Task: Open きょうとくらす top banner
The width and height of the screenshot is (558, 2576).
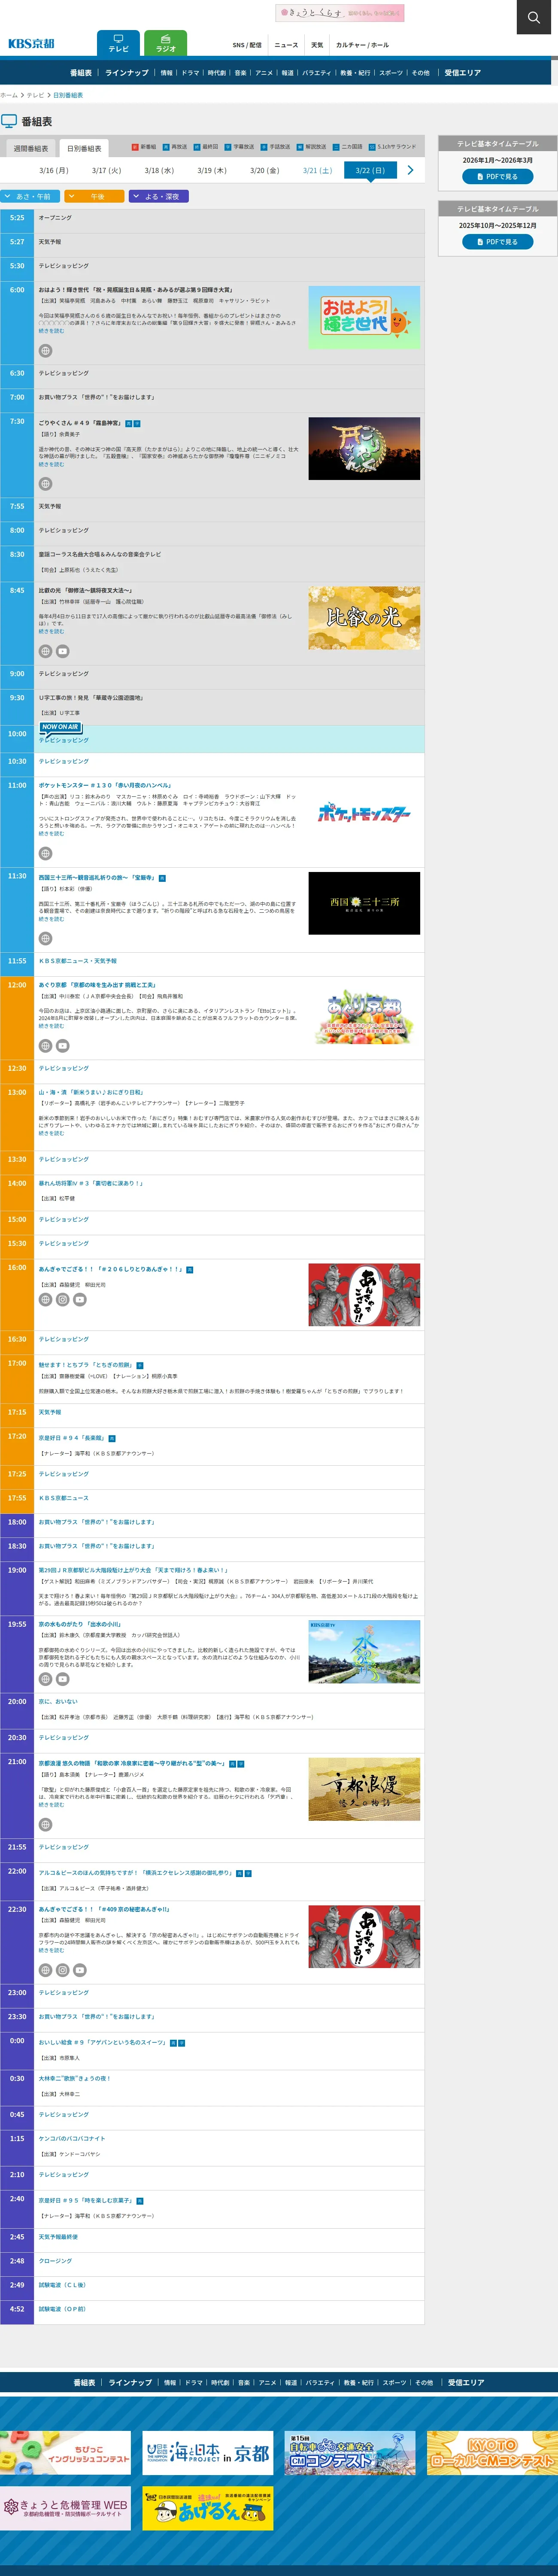Action: coord(340,13)
